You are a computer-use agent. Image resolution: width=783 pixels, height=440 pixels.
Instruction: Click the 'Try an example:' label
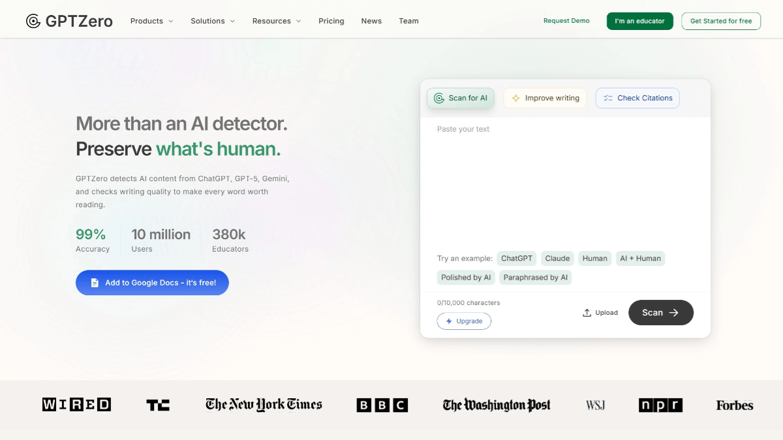click(465, 259)
